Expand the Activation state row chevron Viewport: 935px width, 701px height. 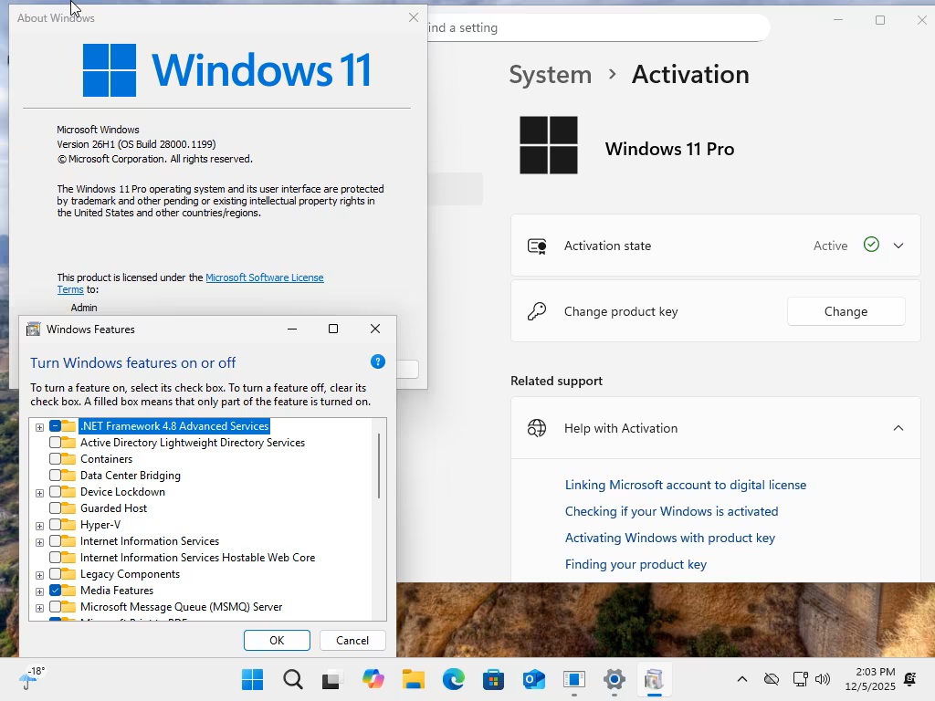[x=898, y=245]
